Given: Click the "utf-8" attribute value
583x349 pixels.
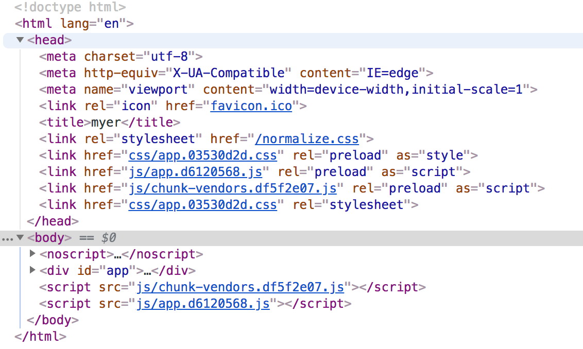Looking at the screenshot, I should tap(169, 57).
